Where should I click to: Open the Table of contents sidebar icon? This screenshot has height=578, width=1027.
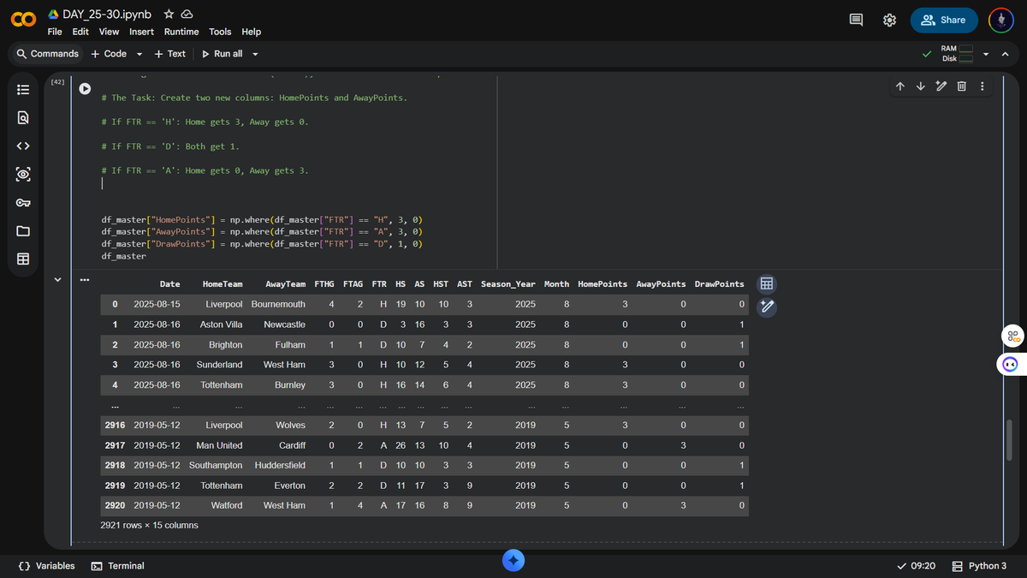[23, 89]
